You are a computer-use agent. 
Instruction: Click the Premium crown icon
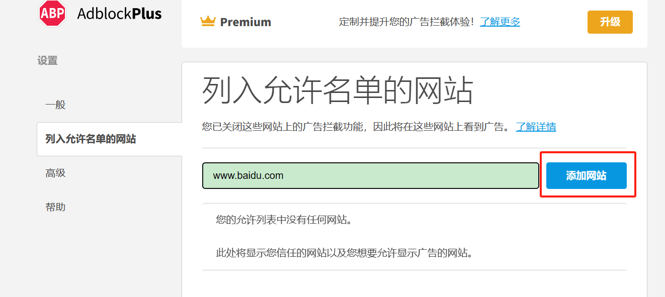(208, 21)
